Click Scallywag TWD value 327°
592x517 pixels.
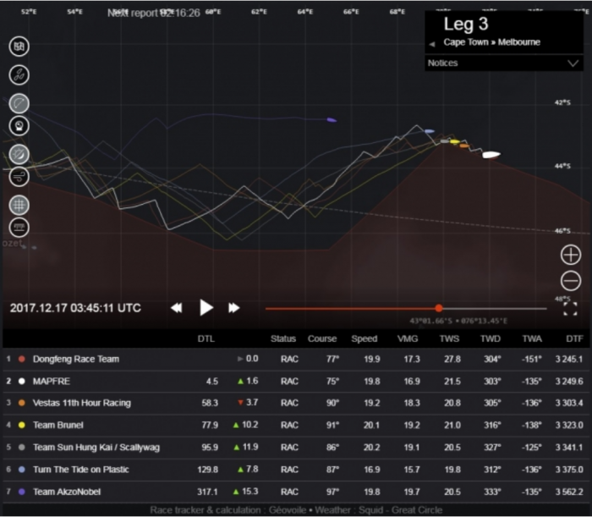[x=493, y=448]
